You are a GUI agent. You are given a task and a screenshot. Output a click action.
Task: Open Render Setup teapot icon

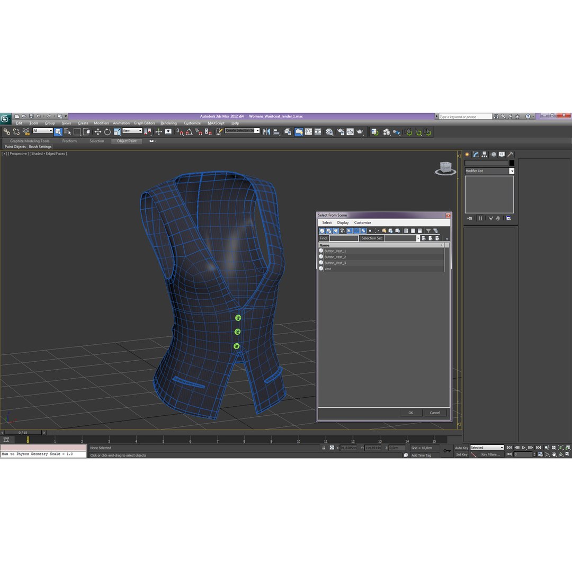341,132
